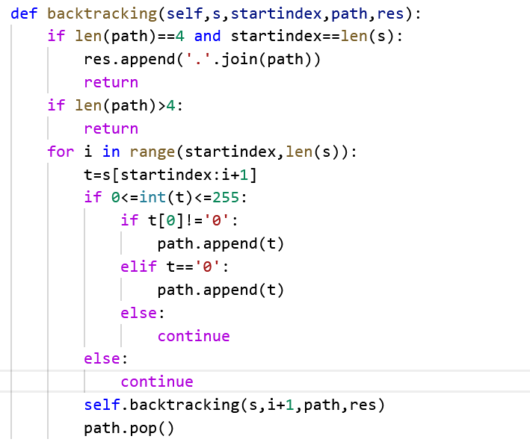Click the 'and' keyword in the first if
This screenshot has height=442, width=530.
click(x=207, y=36)
